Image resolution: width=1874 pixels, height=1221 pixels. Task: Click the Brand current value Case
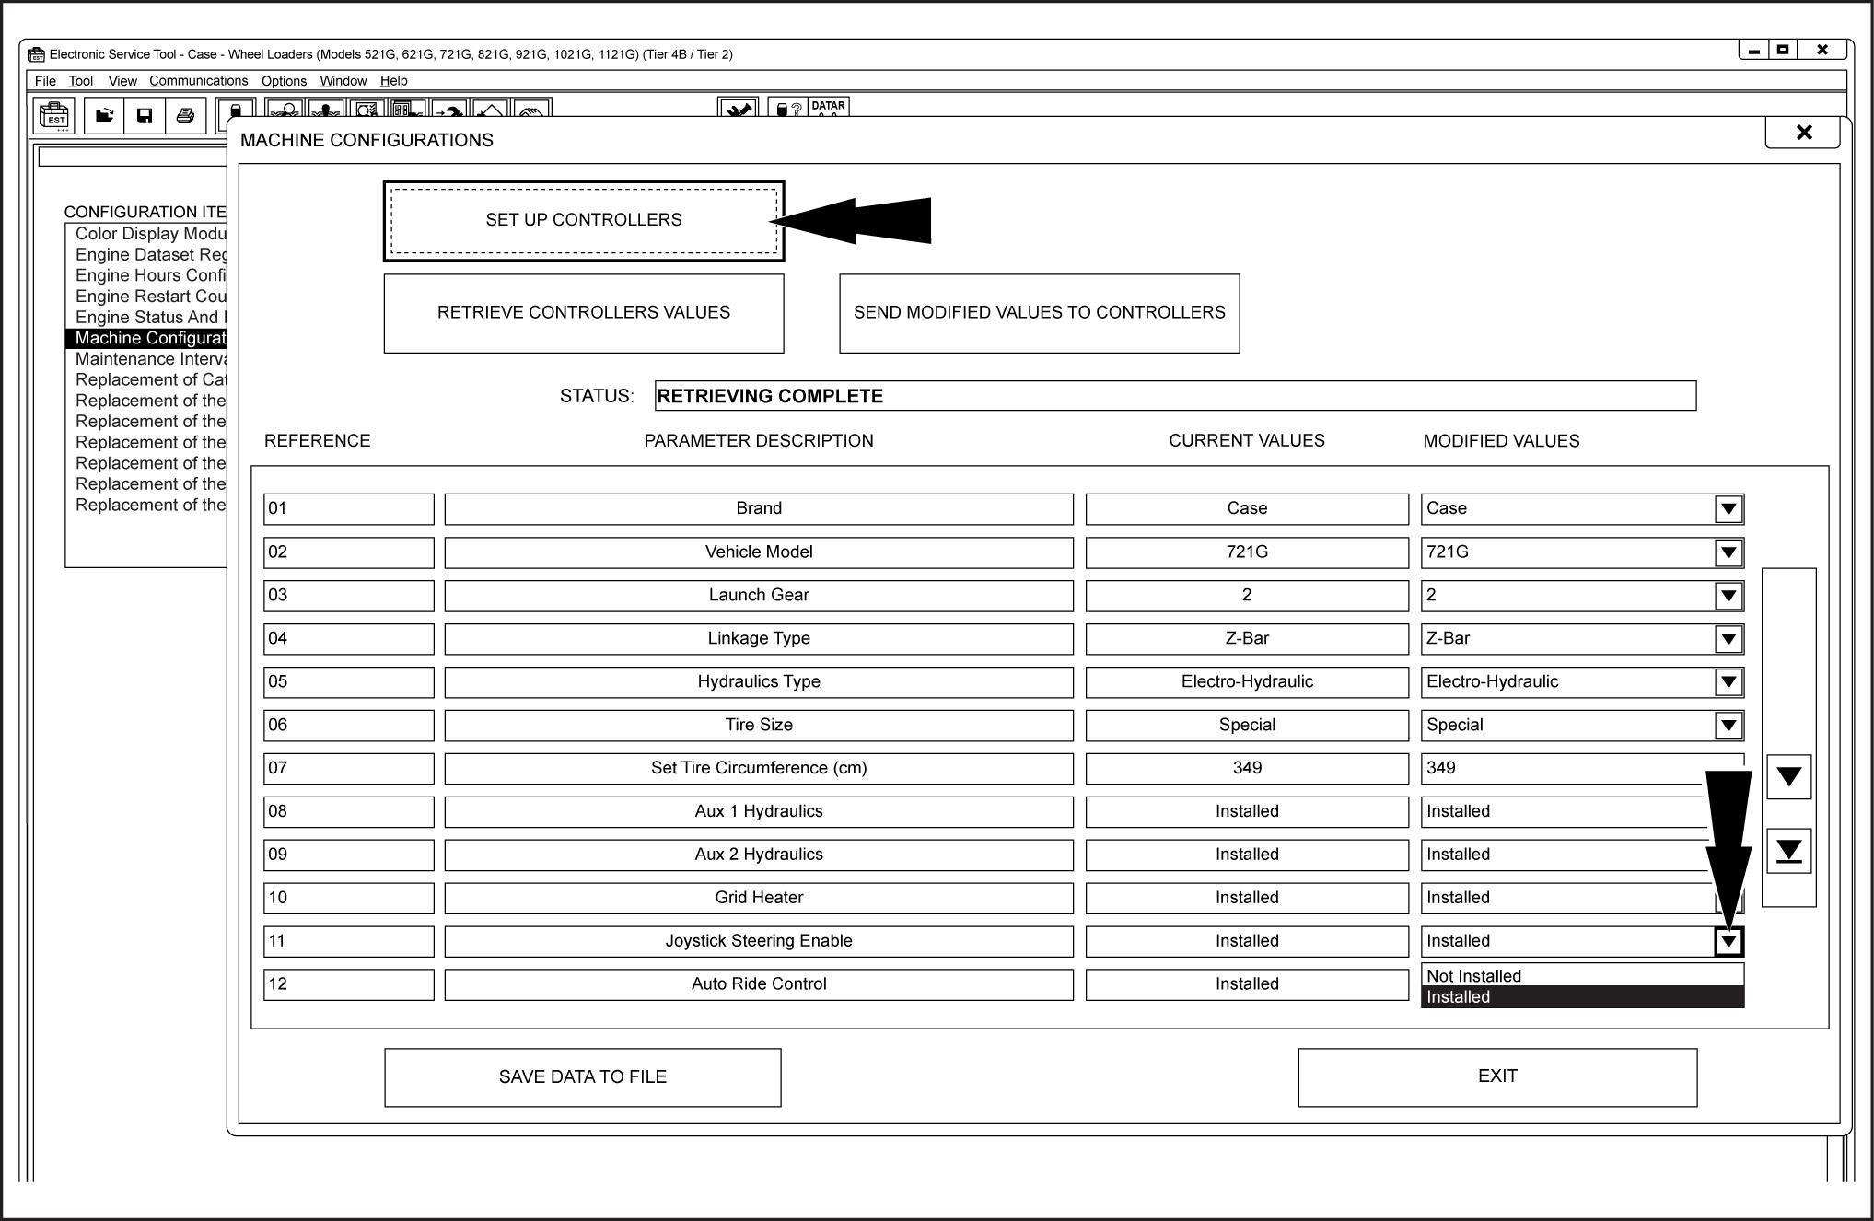point(1247,509)
